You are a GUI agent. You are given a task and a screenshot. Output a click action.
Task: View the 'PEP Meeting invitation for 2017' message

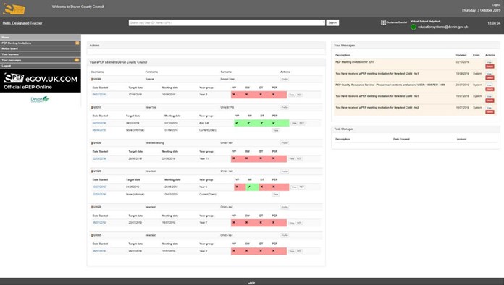coord(490,62)
